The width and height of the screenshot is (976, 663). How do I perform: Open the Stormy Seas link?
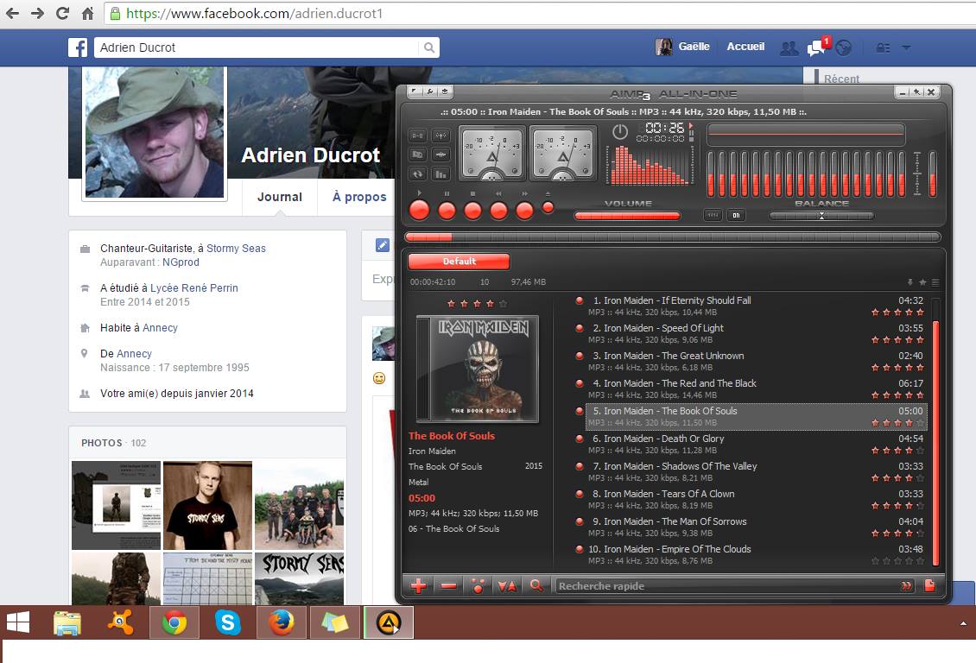tap(236, 249)
